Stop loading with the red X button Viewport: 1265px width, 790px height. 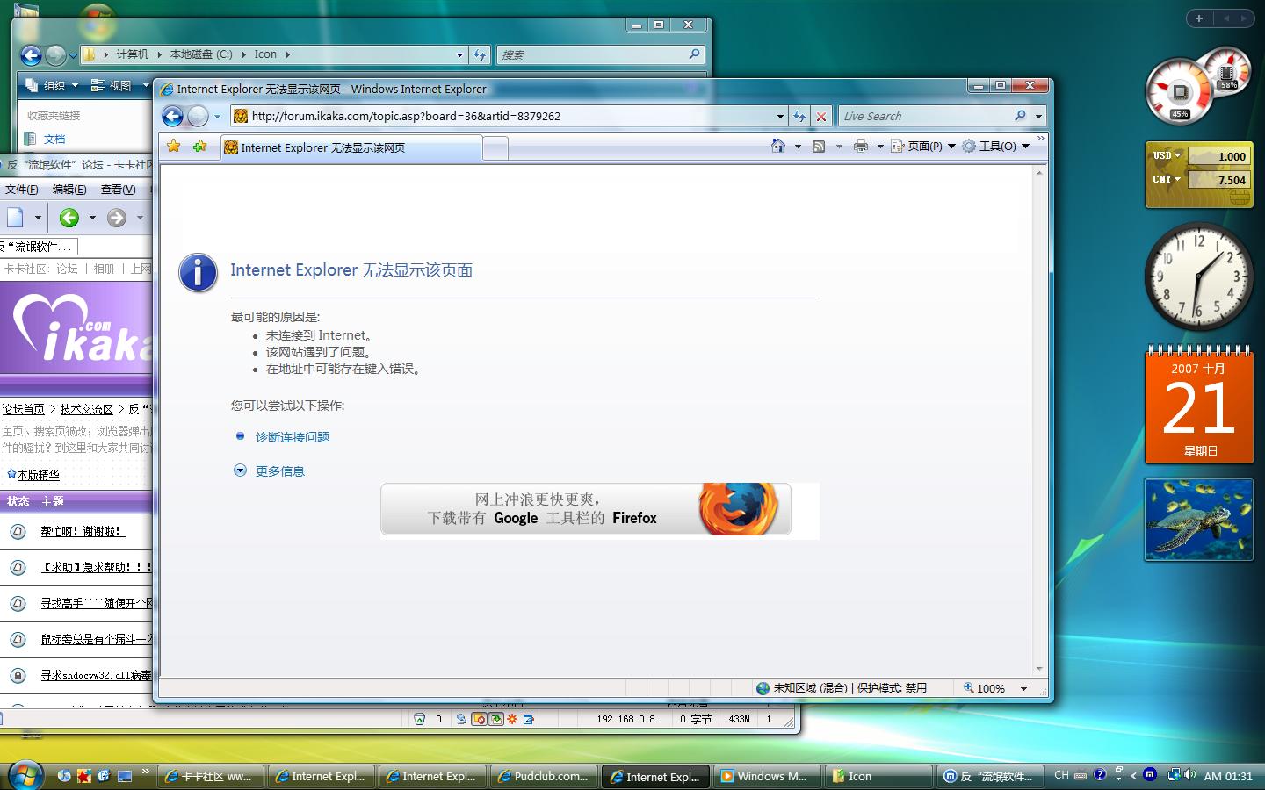pyautogui.click(x=820, y=116)
